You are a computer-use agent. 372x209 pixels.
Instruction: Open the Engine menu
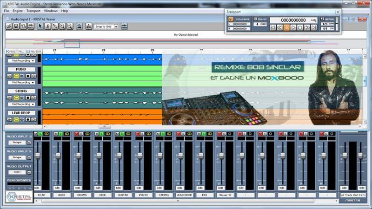pyautogui.click(x=18, y=11)
